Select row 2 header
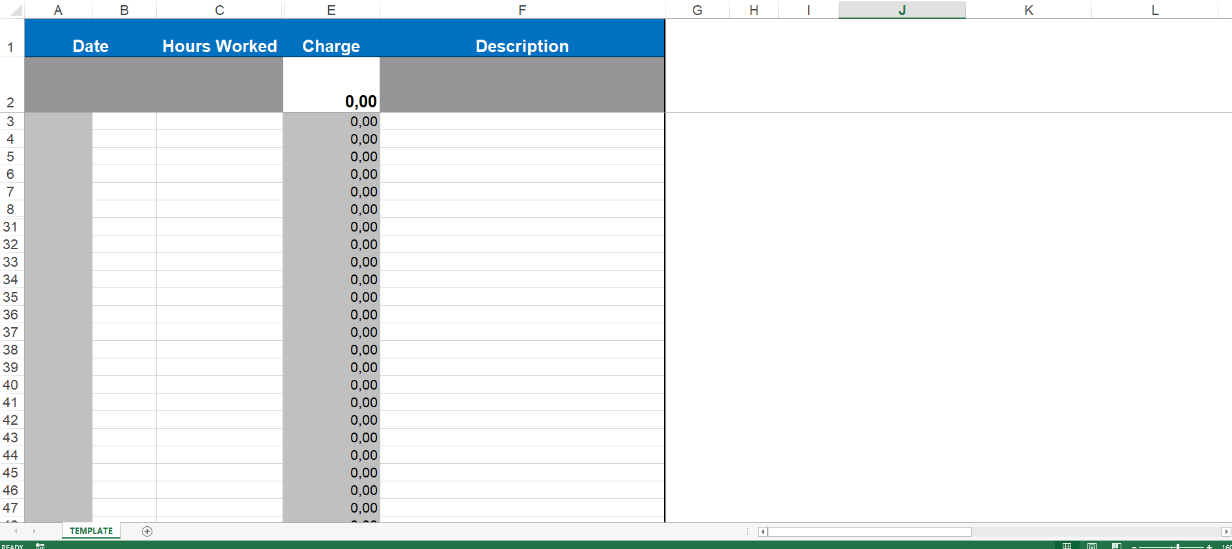This screenshot has height=549, width=1232. point(12,85)
